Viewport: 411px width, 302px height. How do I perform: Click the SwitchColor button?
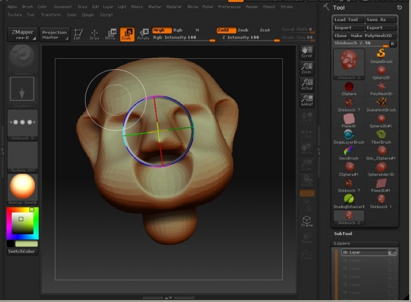pyautogui.click(x=23, y=251)
